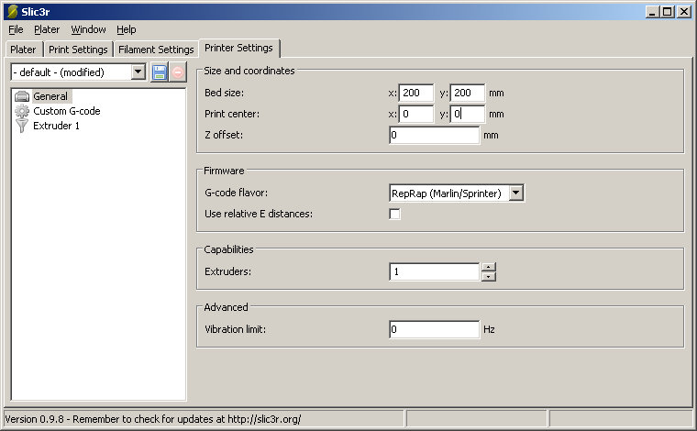This screenshot has width=697, height=431.
Task: Switch to the Print Settings tab
Action: [78, 50]
